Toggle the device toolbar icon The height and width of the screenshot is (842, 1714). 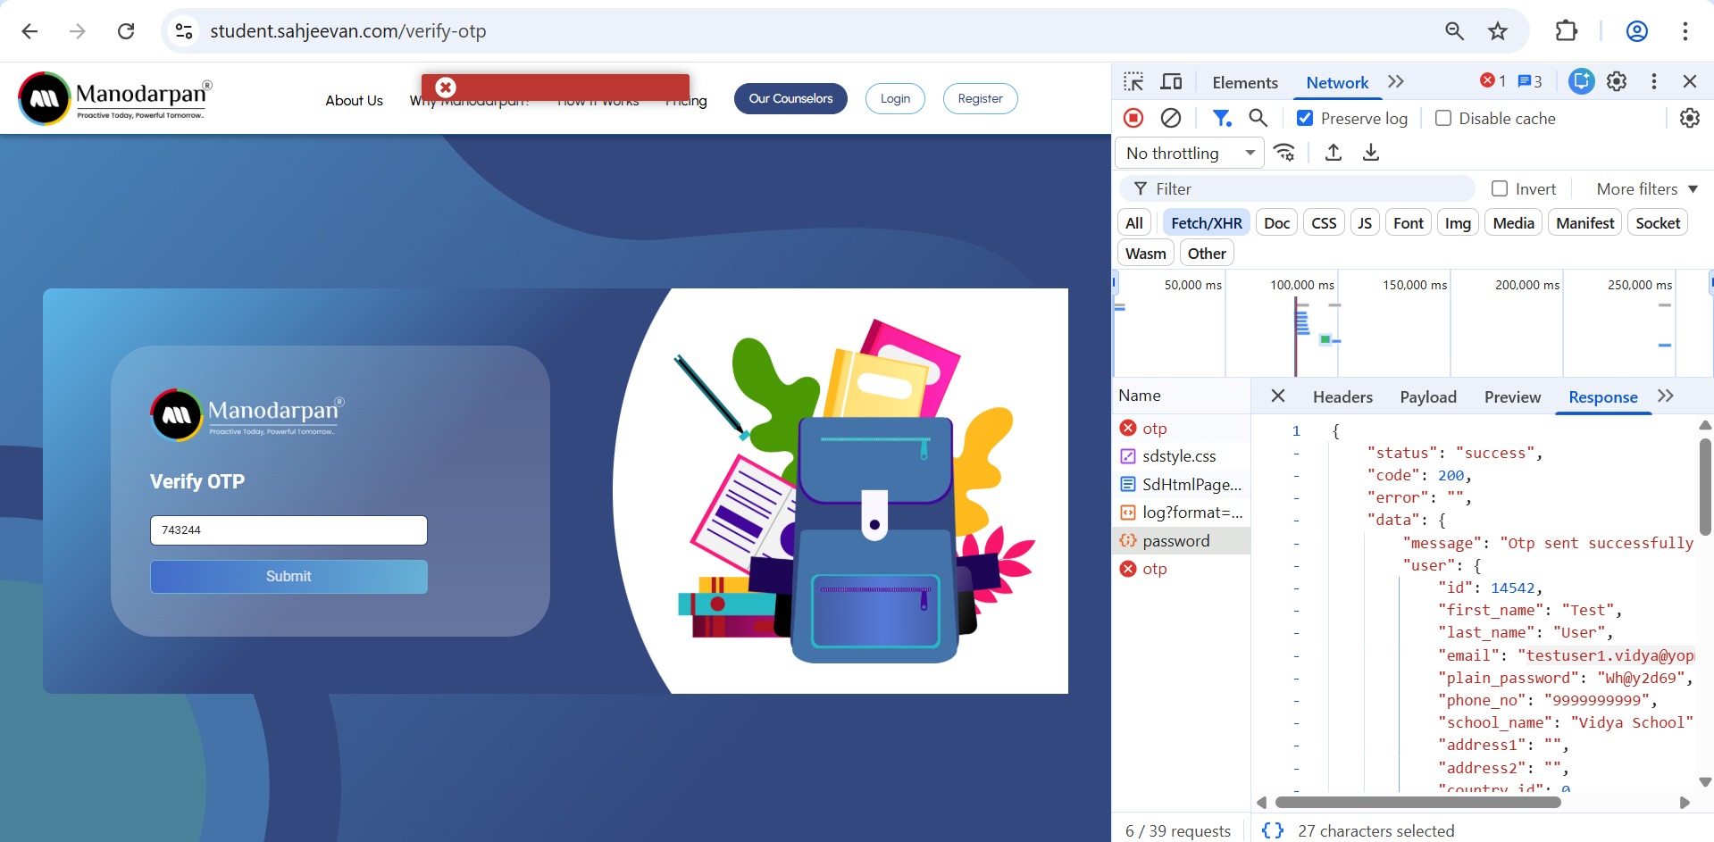tap(1171, 82)
